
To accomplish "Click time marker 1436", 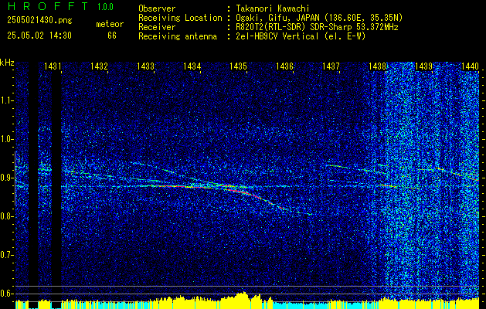I will click(x=284, y=66).
